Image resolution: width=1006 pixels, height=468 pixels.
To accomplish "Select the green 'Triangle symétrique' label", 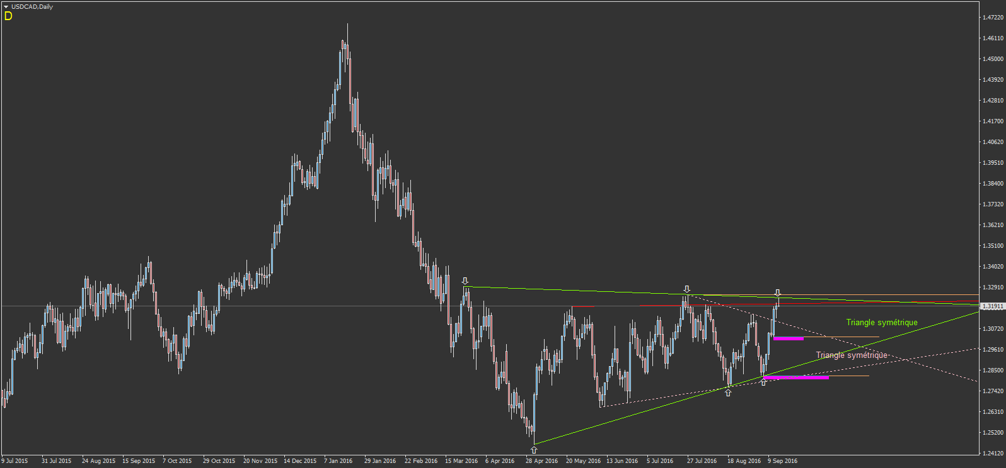I will [882, 323].
